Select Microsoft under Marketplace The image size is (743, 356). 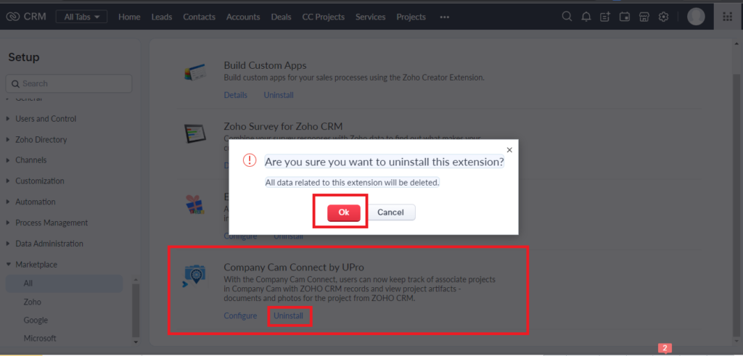click(40, 339)
